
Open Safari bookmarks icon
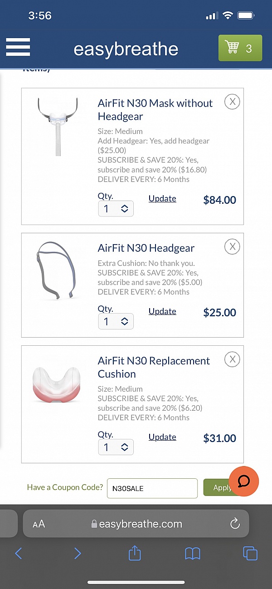pyautogui.click(x=193, y=553)
